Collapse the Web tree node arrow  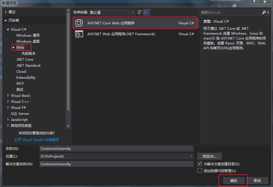[13, 47]
